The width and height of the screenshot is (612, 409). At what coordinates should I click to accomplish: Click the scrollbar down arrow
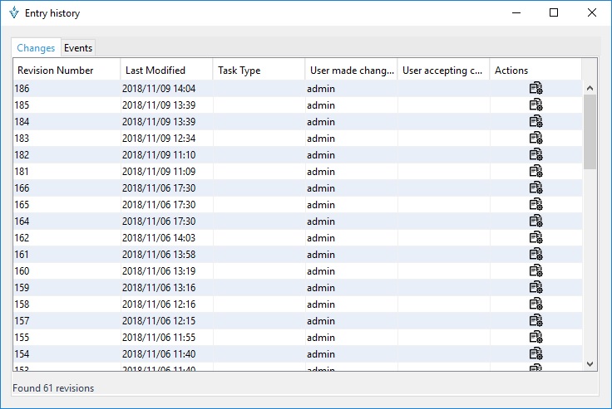(590, 363)
